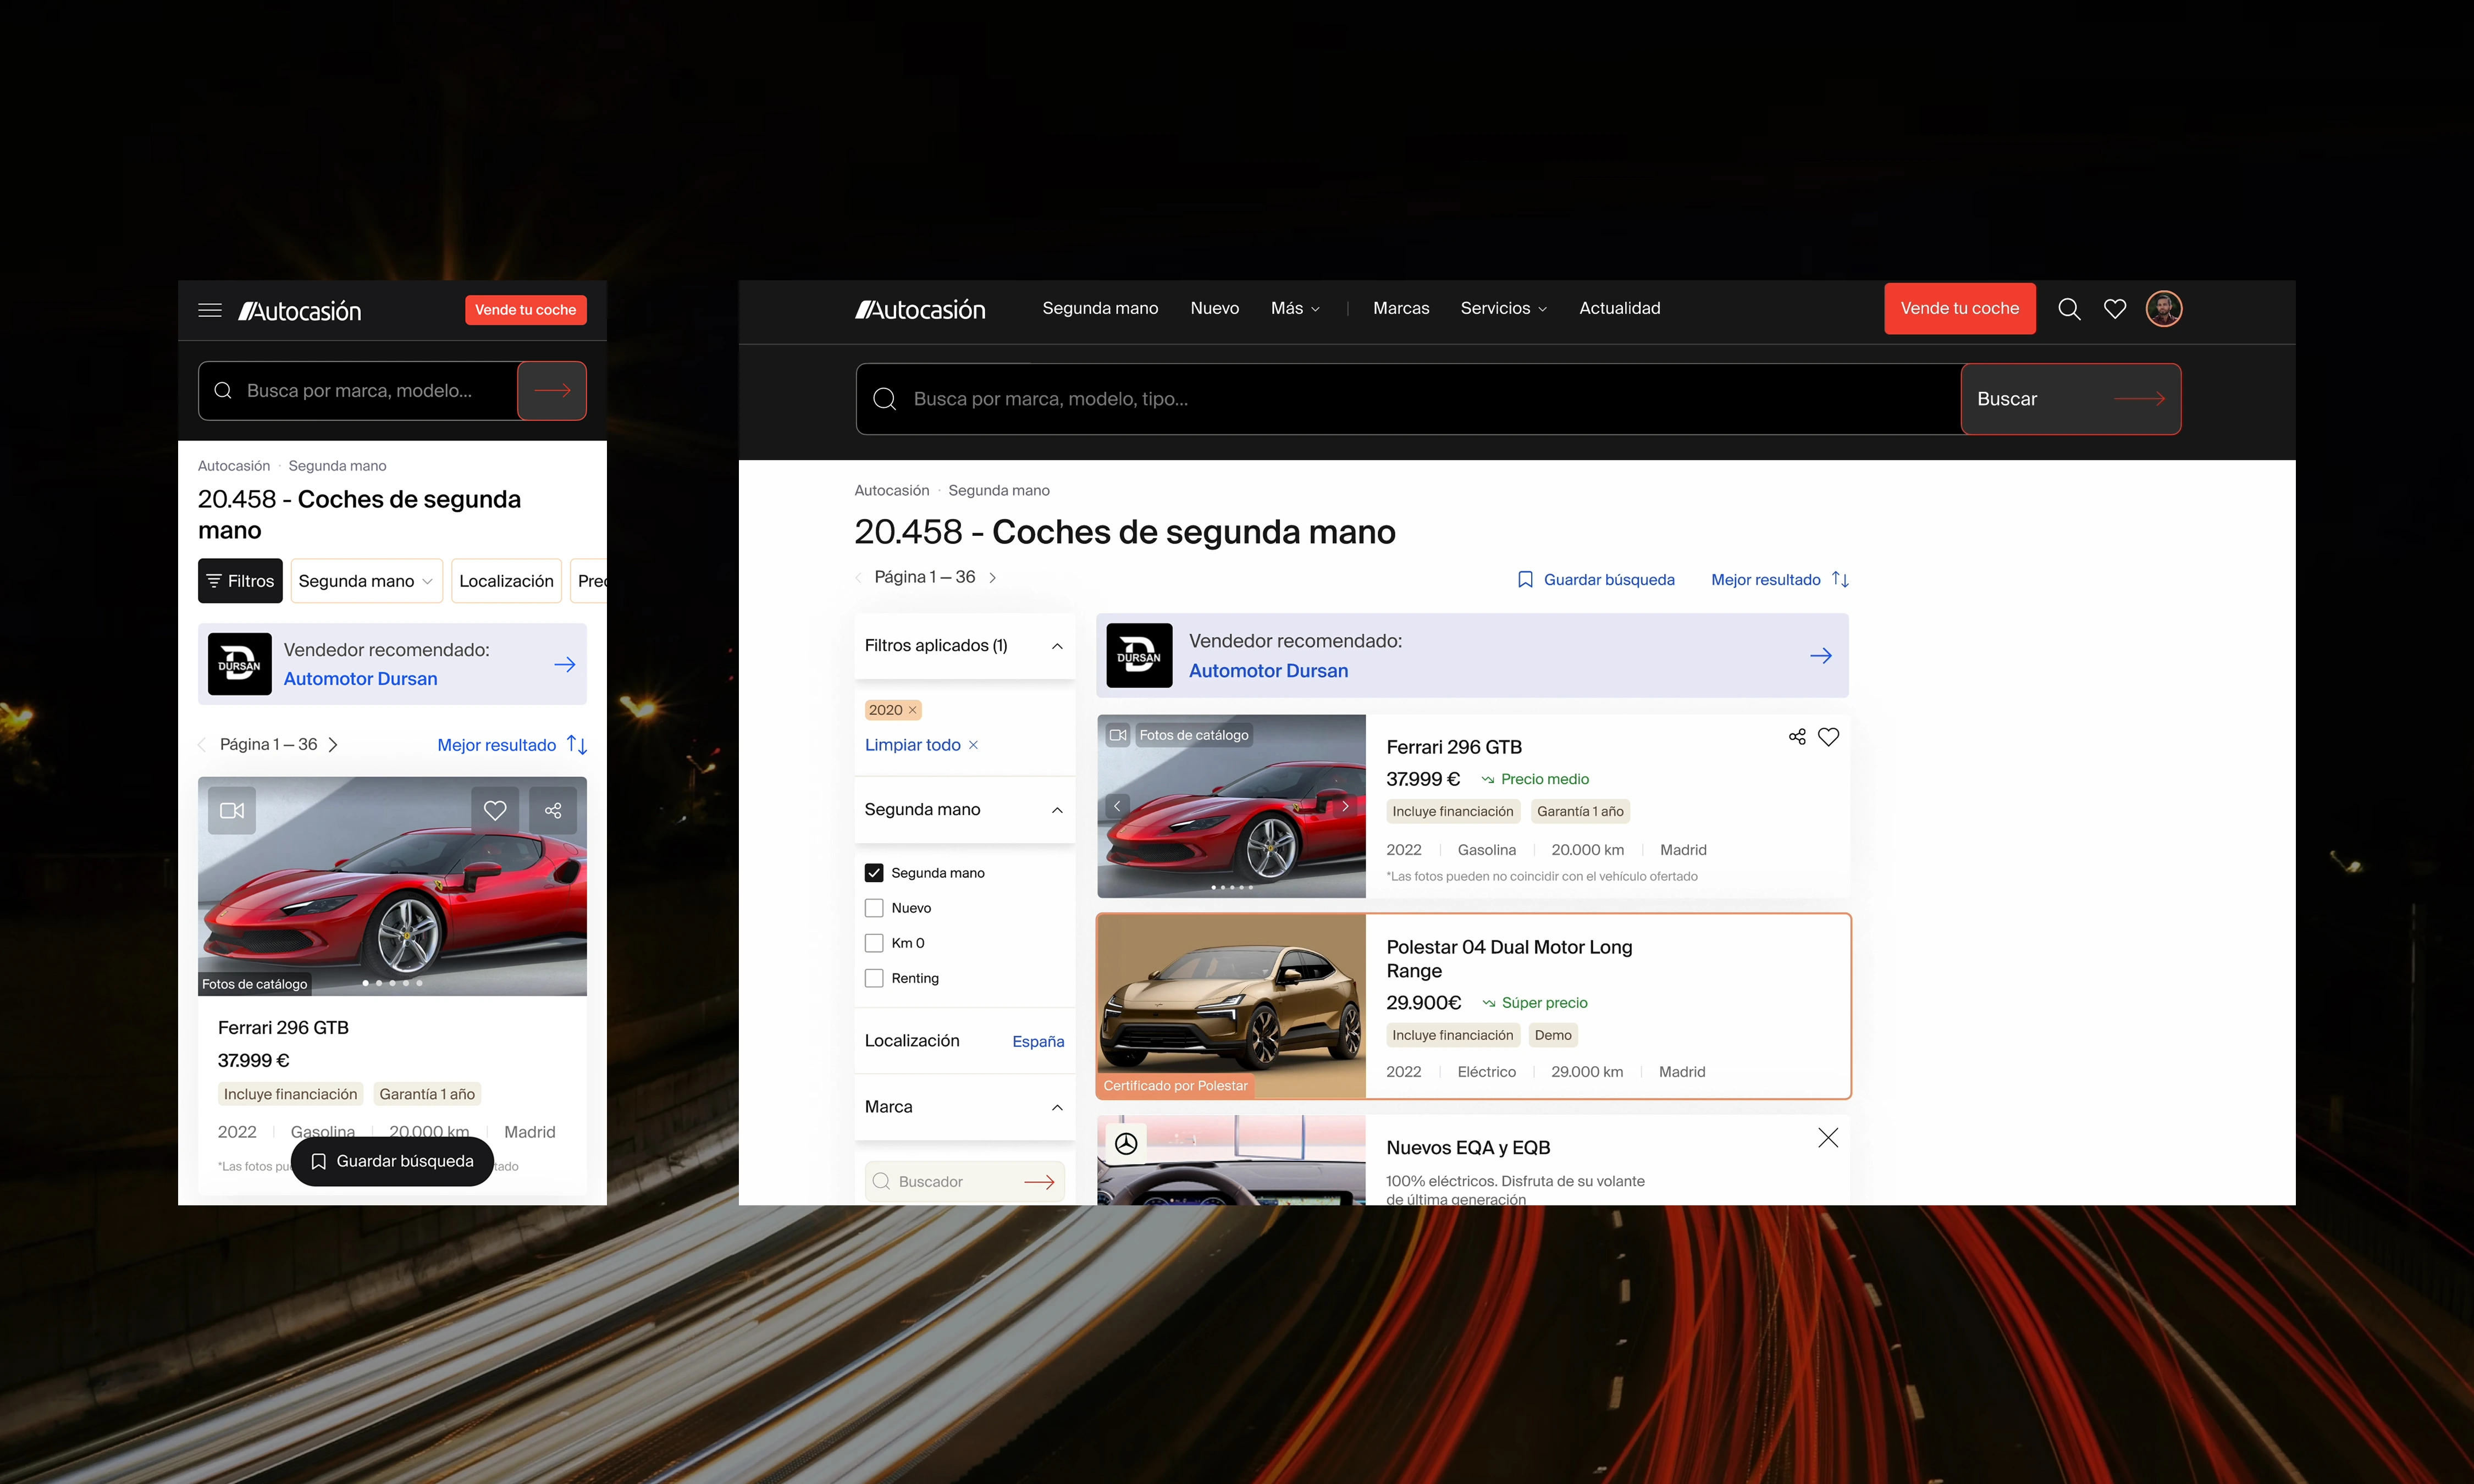Close the Nuevos EQA y EQB ad
Image resolution: width=2474 pixels, height=1484 pixels.
click(x=1828, y=1138)
